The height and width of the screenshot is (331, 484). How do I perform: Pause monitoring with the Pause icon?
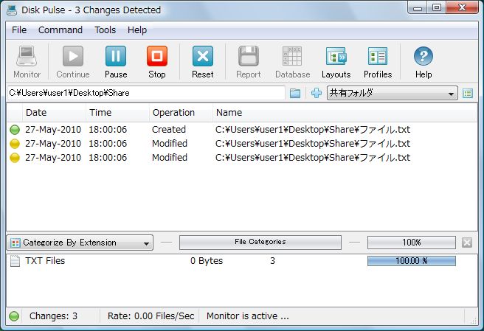click(116, 56)
